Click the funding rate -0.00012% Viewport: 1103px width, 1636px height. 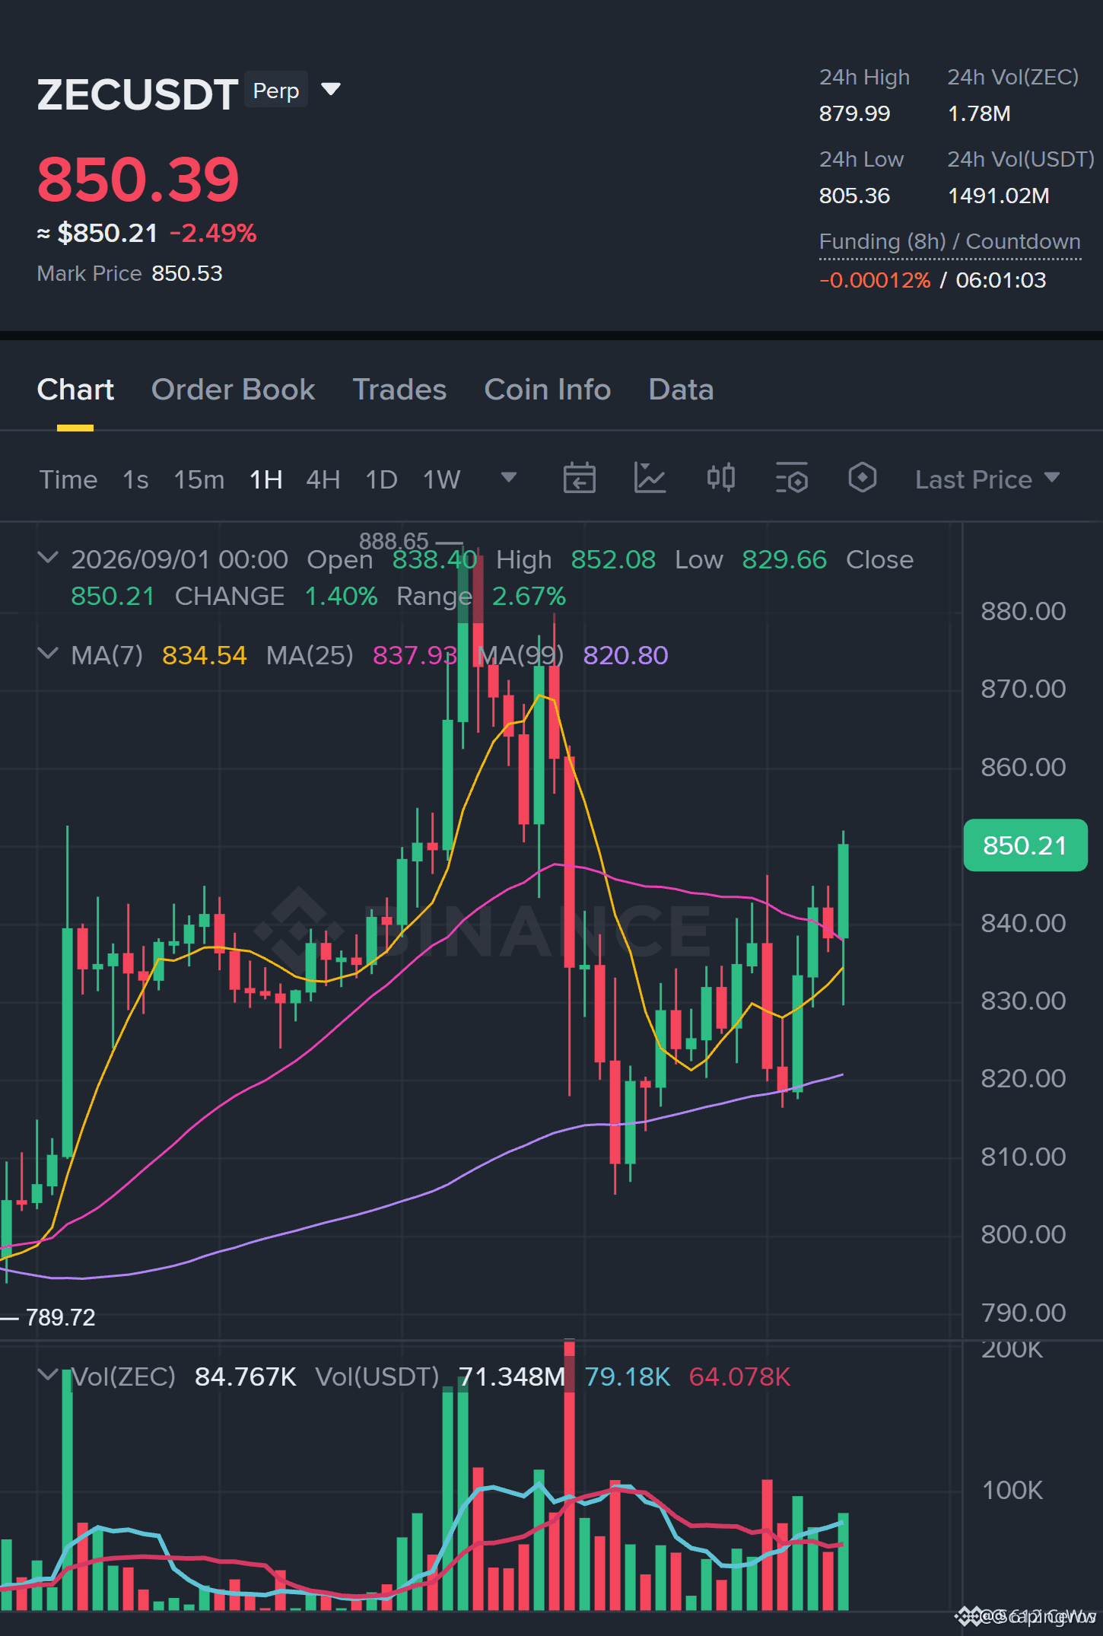pos(875,280)
